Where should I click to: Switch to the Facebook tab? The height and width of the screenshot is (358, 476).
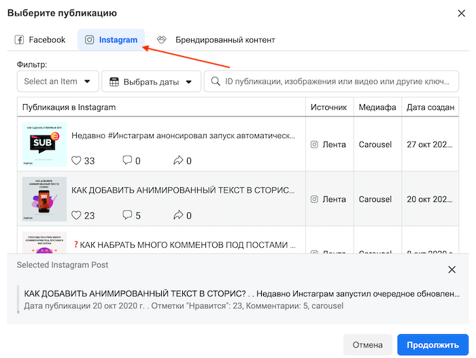(41, 40)
